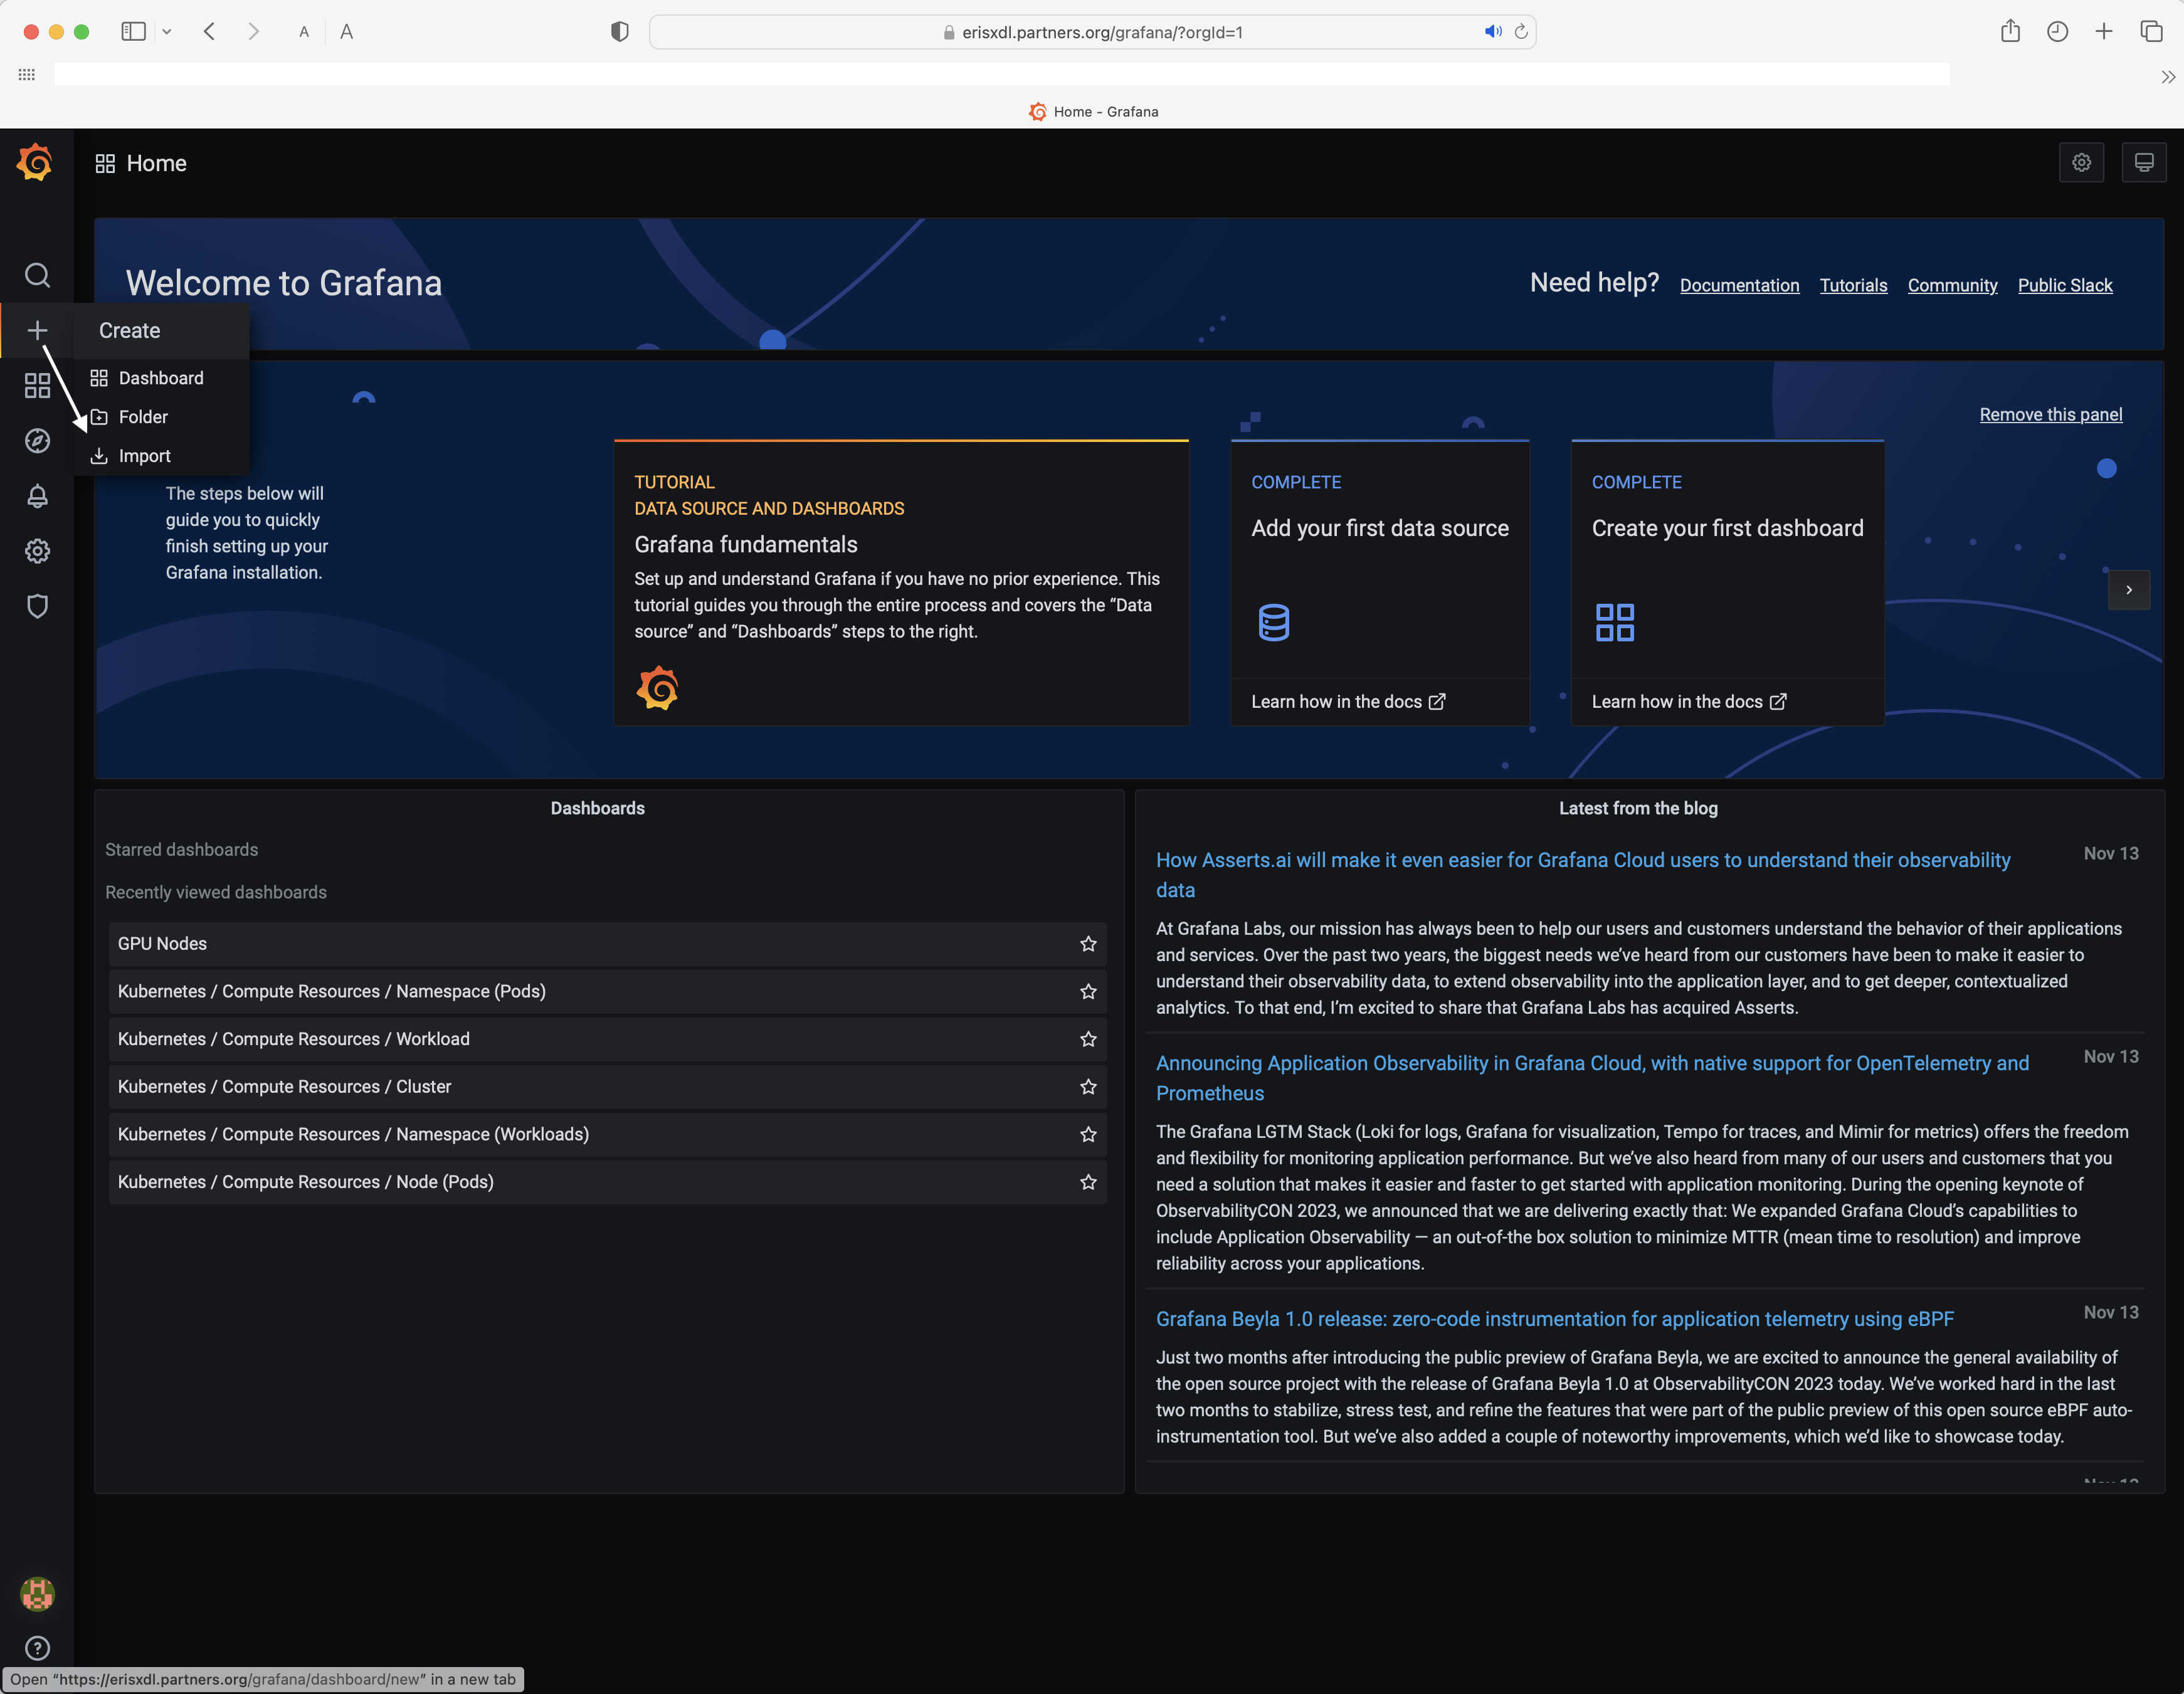This screenshot has width=2184, height=1694.
Task: Select Folder from the Create menu
Action: (x=162, y=417)
